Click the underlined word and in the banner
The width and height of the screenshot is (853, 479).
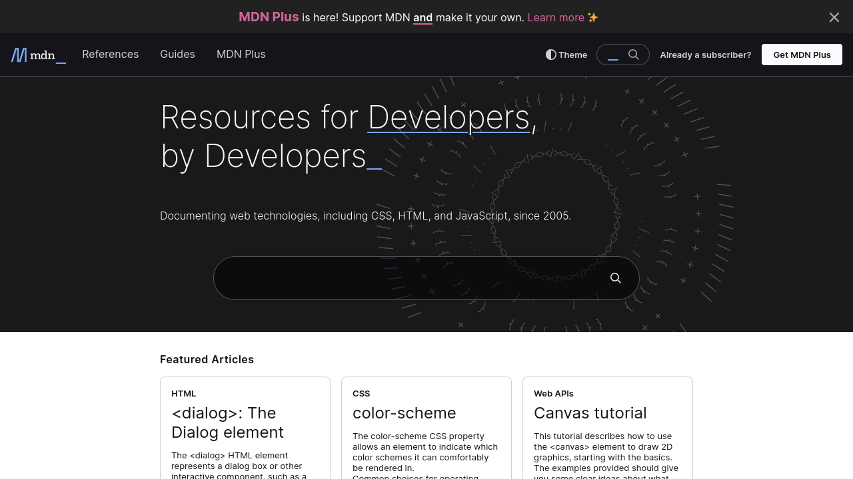[423, 17]
